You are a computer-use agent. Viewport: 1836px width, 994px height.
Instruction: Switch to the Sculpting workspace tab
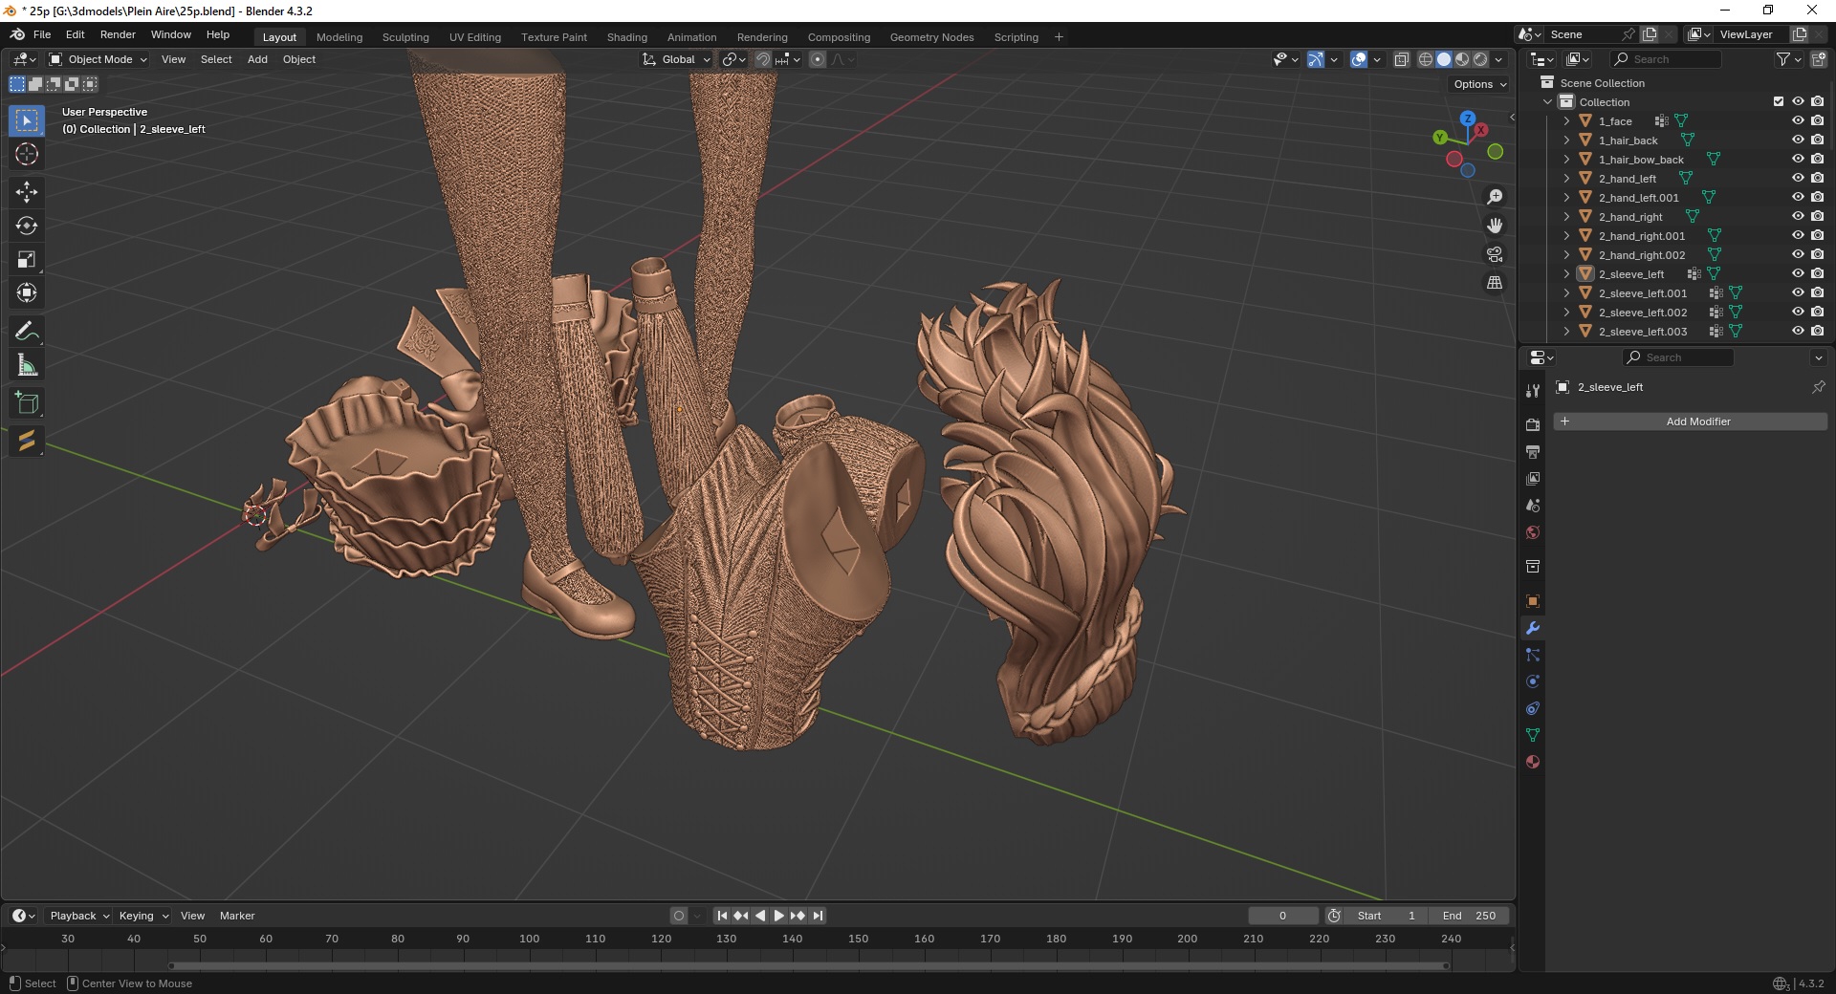click(x=405, y=37)
